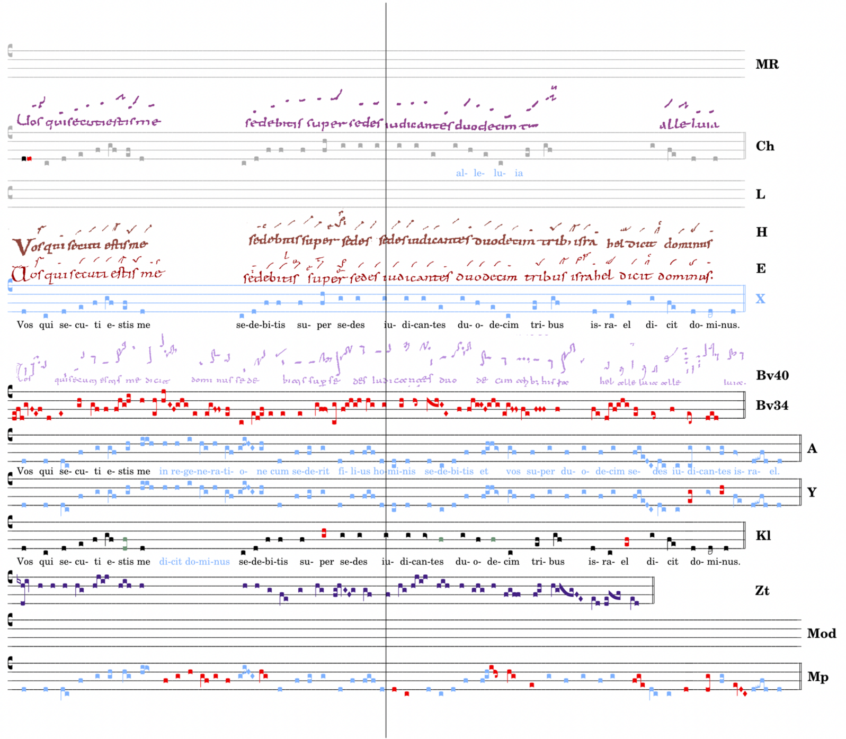
Task: Click the clef on the MR staff
Action: point(10,51)
